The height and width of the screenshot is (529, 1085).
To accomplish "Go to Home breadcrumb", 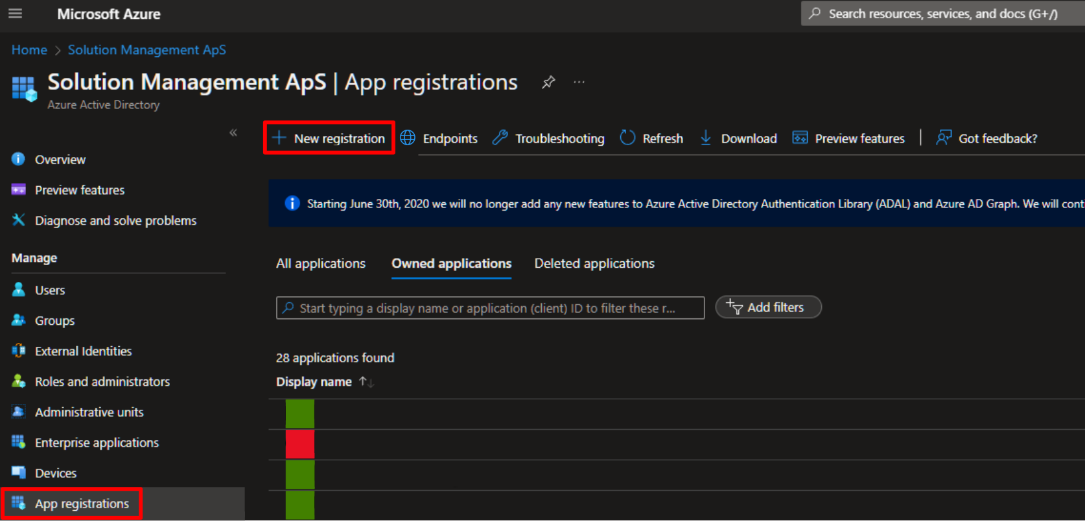I will tap(29, 50).
